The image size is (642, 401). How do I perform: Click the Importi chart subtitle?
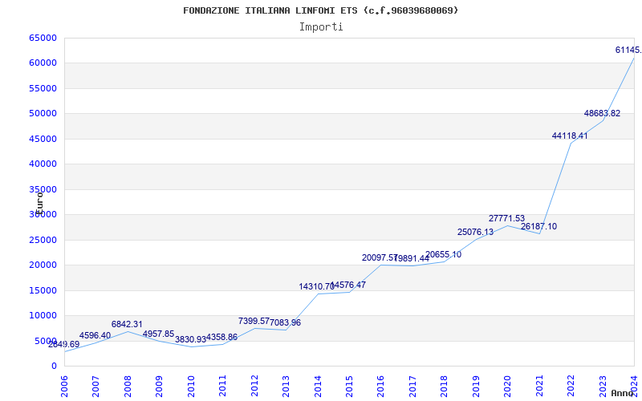pyautogui.click(x=321, y=27)
